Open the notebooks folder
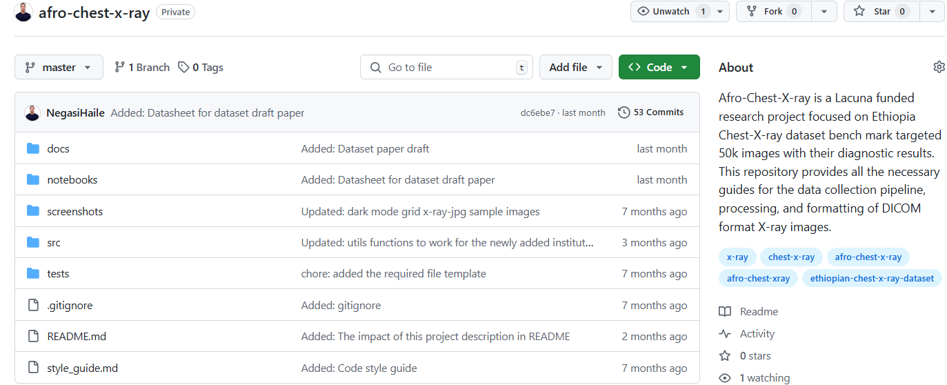Image resolution: width=947 pixels, height=385 pixels. [x=72, y=179]
